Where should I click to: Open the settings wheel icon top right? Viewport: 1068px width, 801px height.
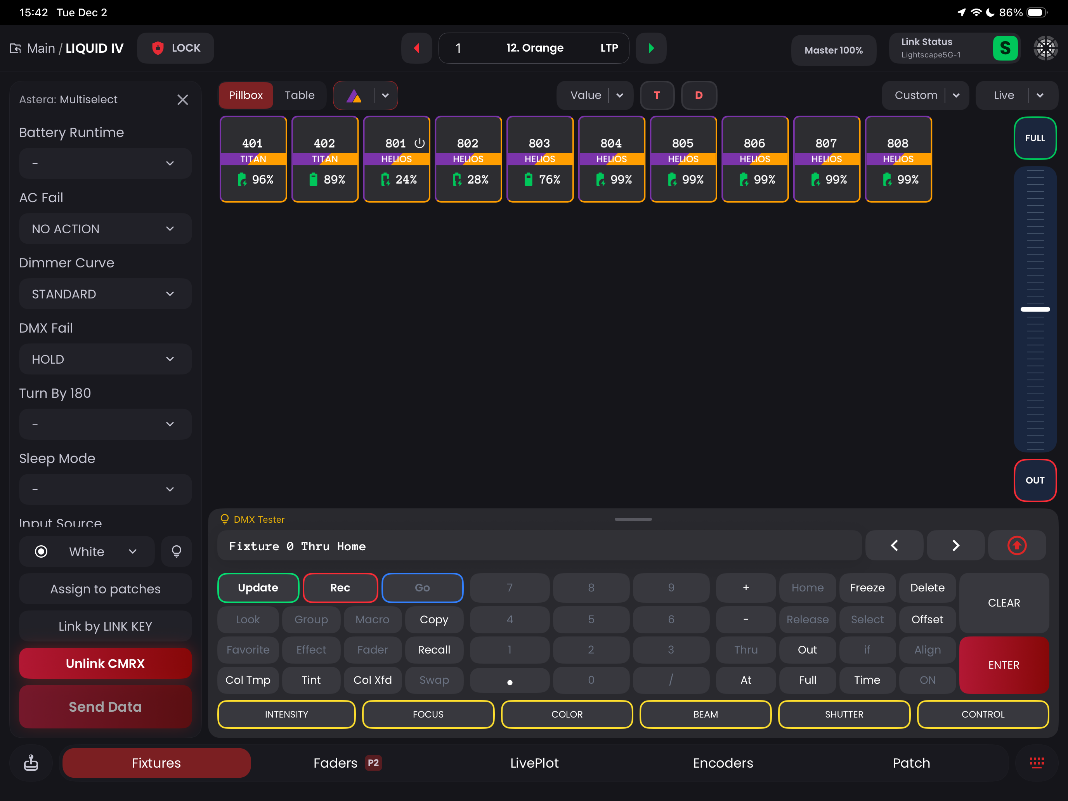pos(1045,48)
